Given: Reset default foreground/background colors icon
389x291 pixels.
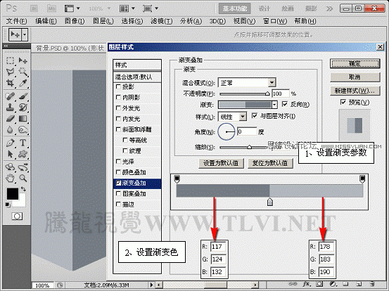Looking at the screenshot, I should pos(8,205).
